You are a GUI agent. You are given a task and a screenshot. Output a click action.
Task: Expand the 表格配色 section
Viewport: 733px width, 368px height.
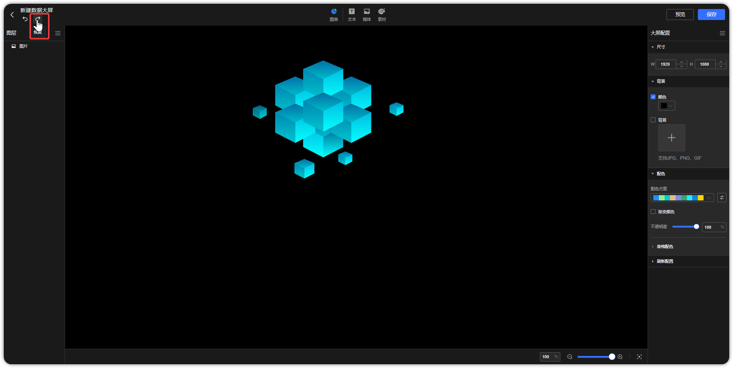[x=665, y=246]
